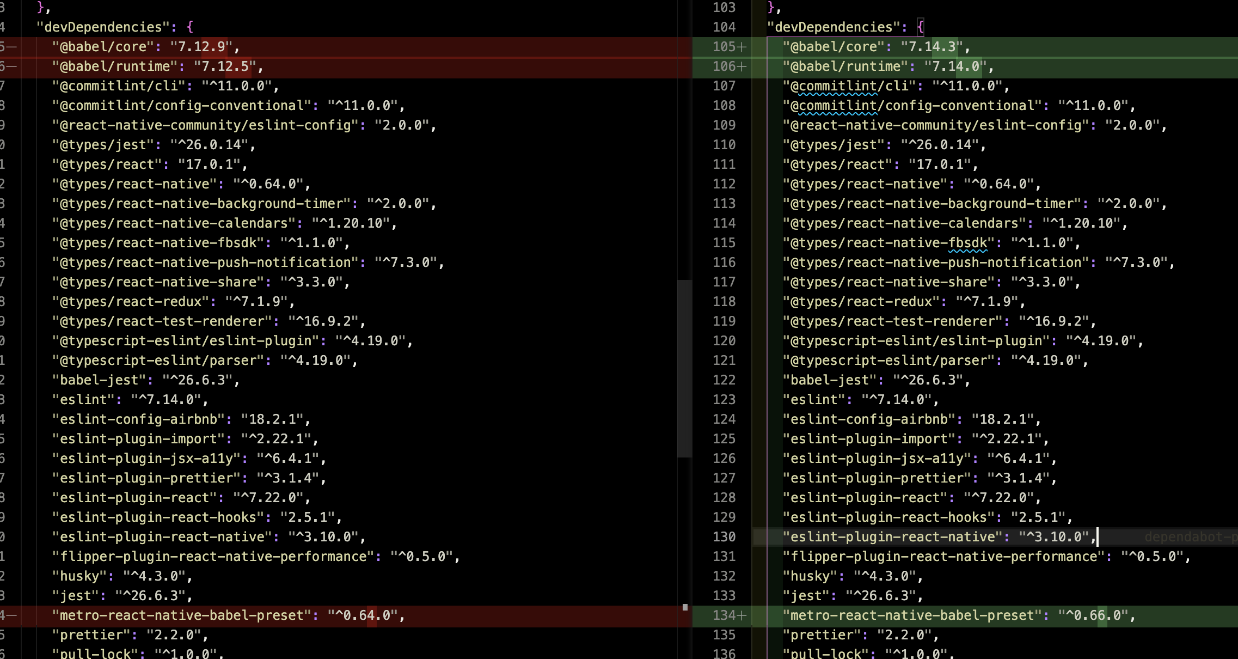1238x659 pixels.
Task: Click "eslint-config-airbnb" key on line 124
Action: click(x=869, y=419)
